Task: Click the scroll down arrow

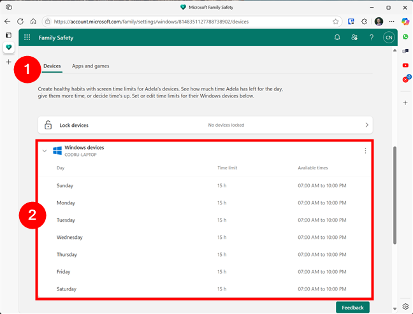Action: pyautogui.click(x=395, y=309)
